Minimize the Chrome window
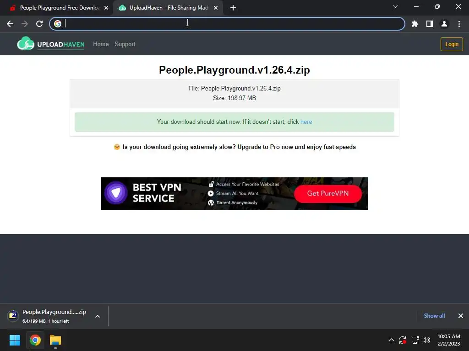 (416, 6)
